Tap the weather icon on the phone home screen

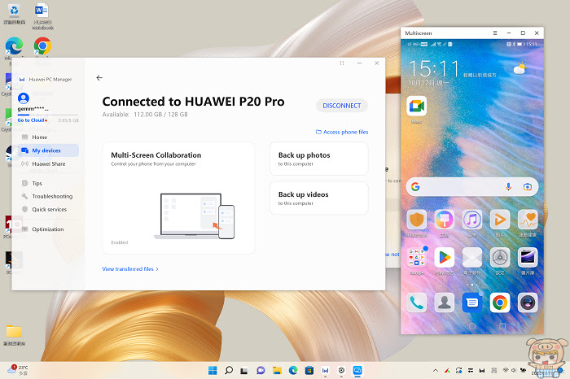[x=520, y=68]
